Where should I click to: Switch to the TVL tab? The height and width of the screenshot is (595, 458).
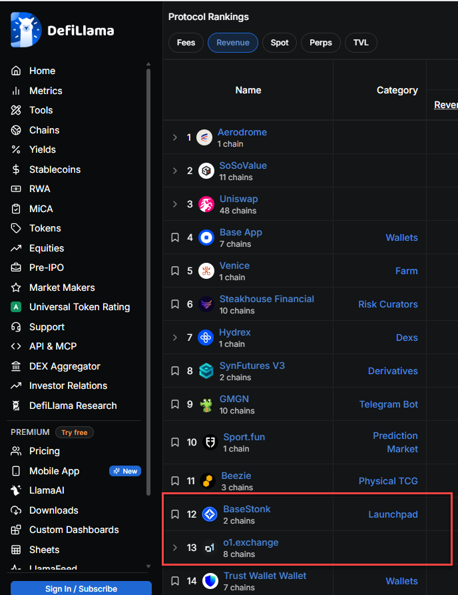pyautogui.click(x=361, y=43)
